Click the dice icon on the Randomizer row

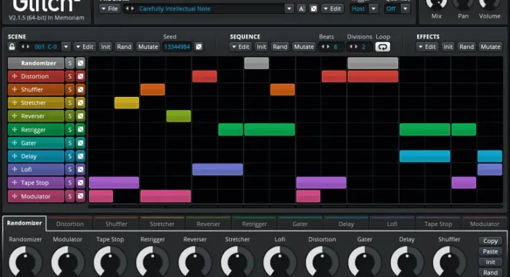pyautogui.click(x=80, y=63)
